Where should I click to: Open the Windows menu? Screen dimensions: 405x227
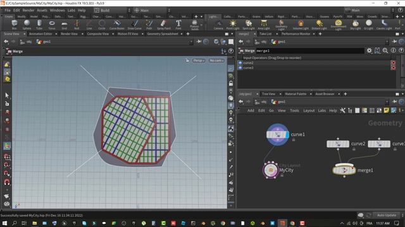58,10
